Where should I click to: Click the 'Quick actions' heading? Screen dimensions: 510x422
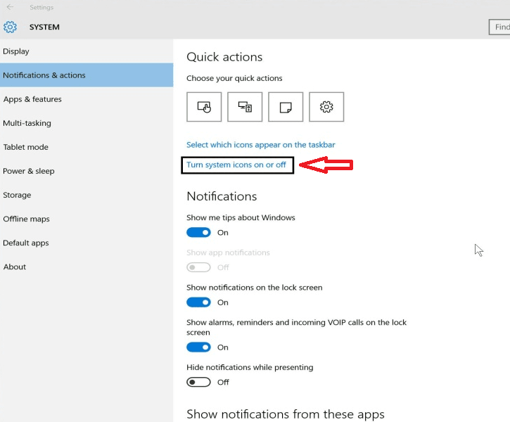click(x=224, y=57)
